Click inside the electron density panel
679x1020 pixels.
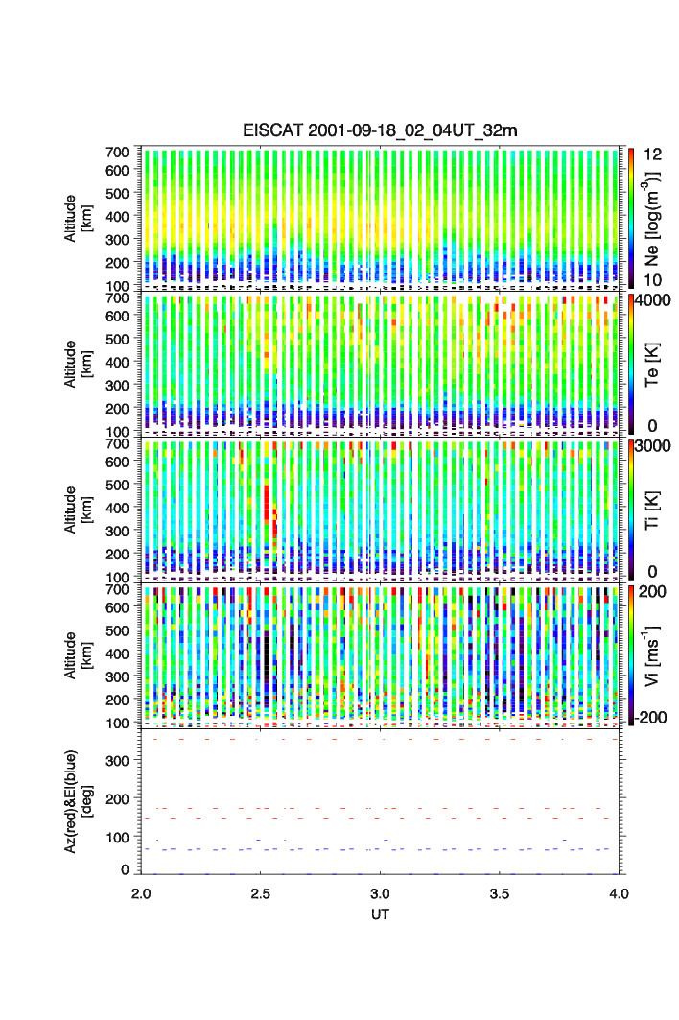381,216
